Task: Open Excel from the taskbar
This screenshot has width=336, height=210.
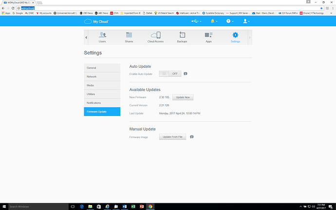Action: click(x=133, y=207)
